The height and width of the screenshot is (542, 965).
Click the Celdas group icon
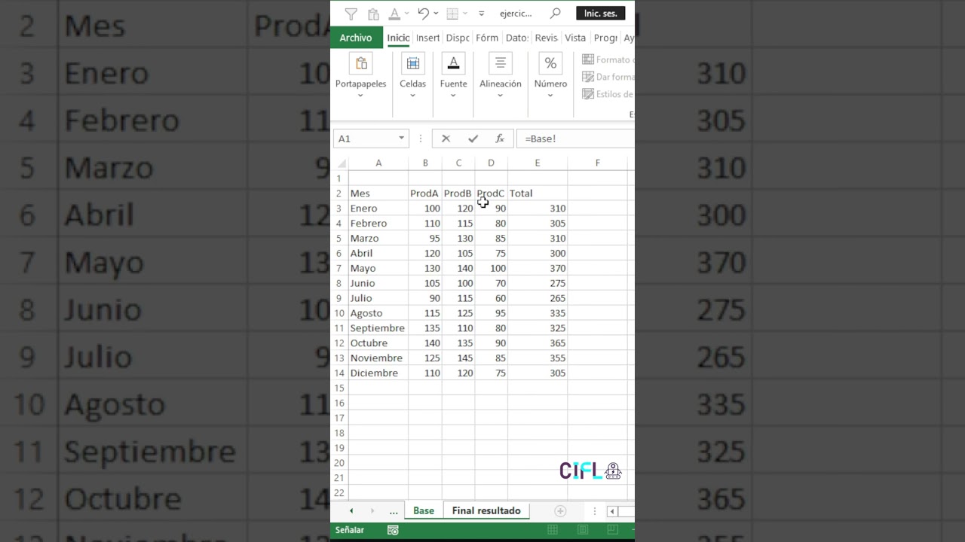pyautogui.click(x=412, y=63)
